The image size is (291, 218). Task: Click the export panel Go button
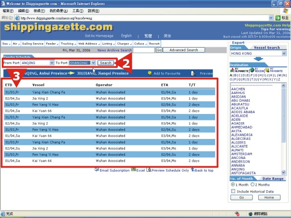coord(241,198)
